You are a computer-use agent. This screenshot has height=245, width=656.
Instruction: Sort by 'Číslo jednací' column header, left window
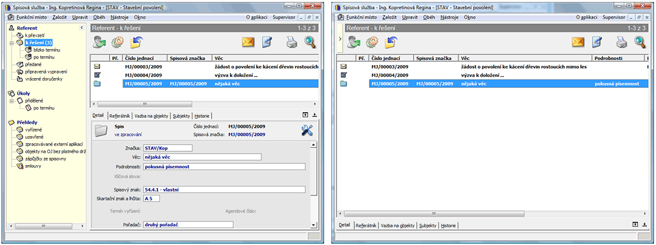(x=145, y=58)
